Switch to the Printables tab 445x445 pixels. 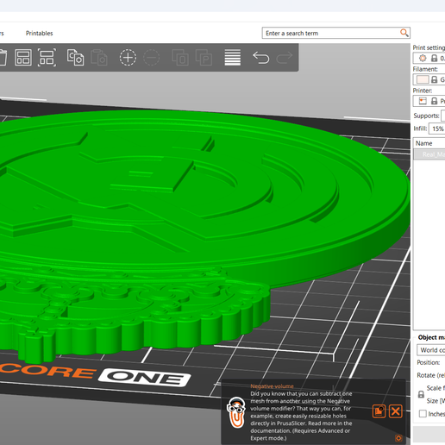tap(40, 34)
